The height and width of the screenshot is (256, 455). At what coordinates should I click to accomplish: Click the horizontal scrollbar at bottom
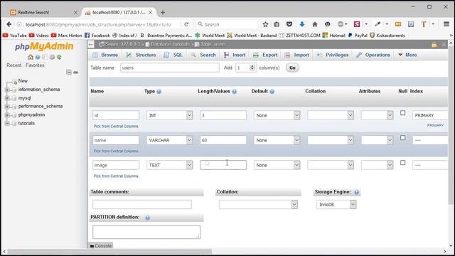[x=109, y=251]
